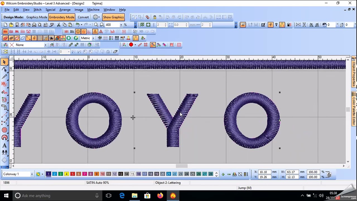The height and width of the screenshot is (201, 357).
Task: Click the Mirror horizontally icon
Action: [298, 25]
